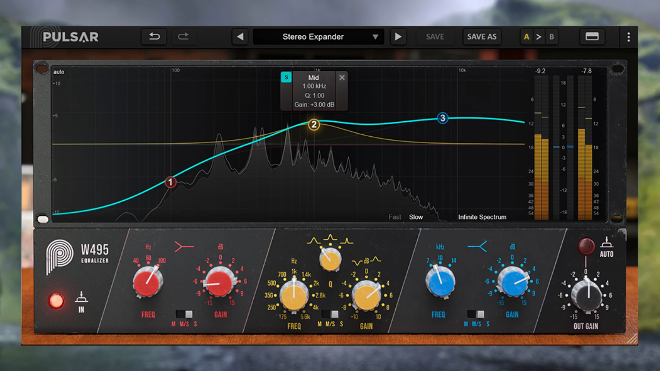This screenshot has height=371, width=660.
Task: Click the Gain +3.00 dB value
Action: point(314,104)
